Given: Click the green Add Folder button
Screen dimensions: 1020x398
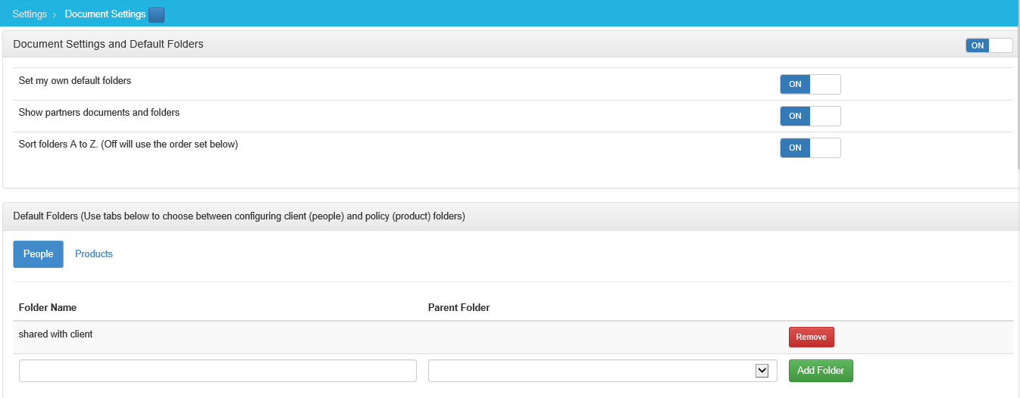Looking at the screenshot, I should 821,371.
